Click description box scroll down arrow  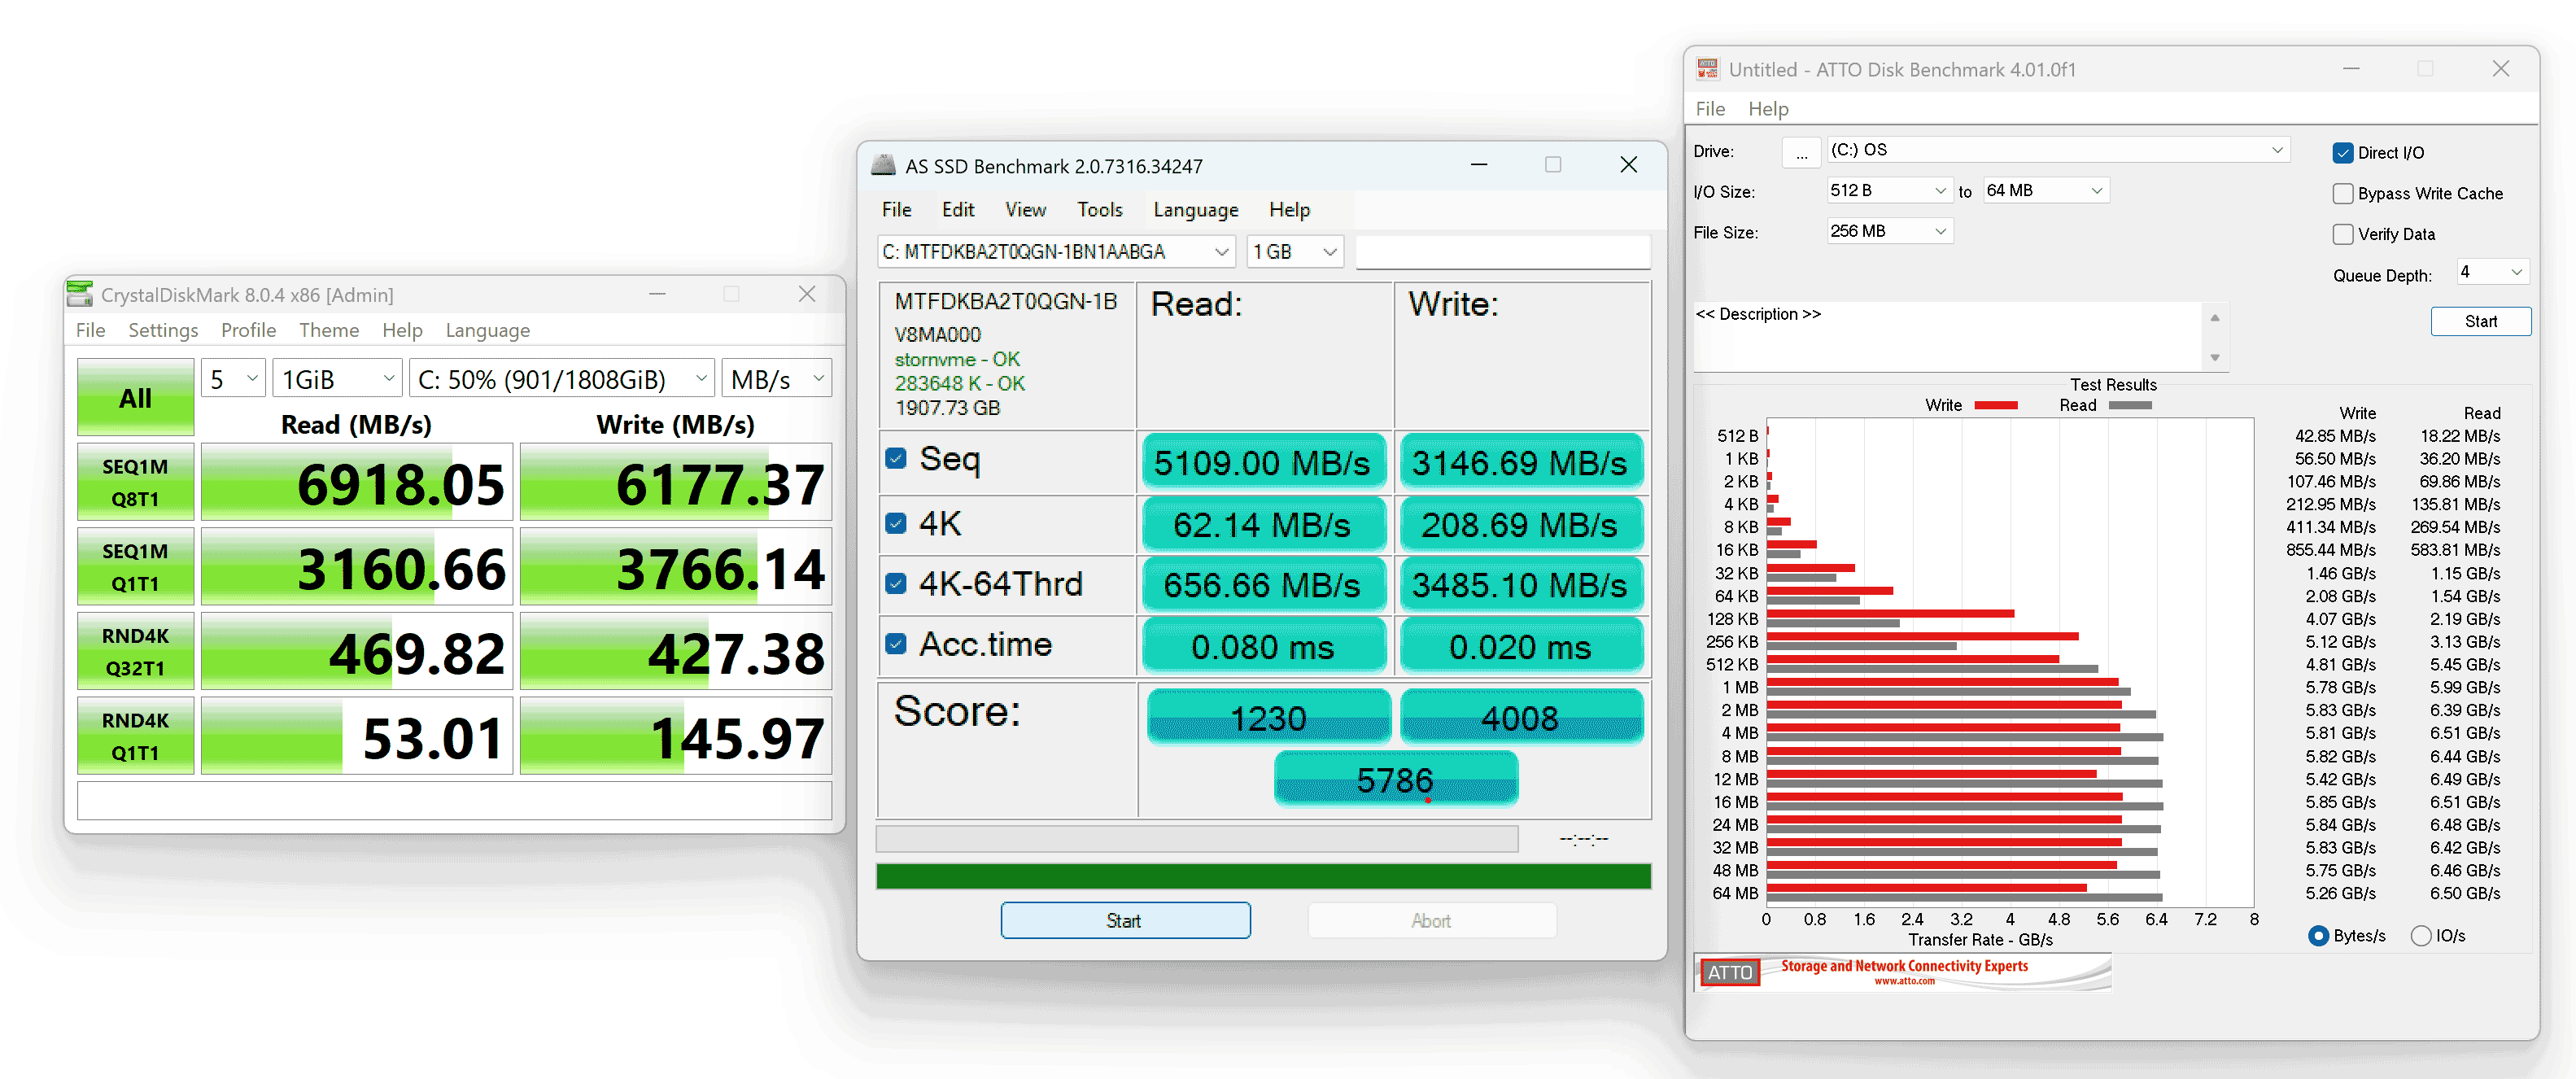[2214, 357]
